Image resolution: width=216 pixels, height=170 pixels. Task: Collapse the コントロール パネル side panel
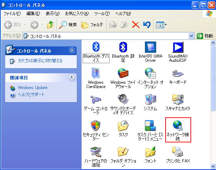(x=72, y=50)
